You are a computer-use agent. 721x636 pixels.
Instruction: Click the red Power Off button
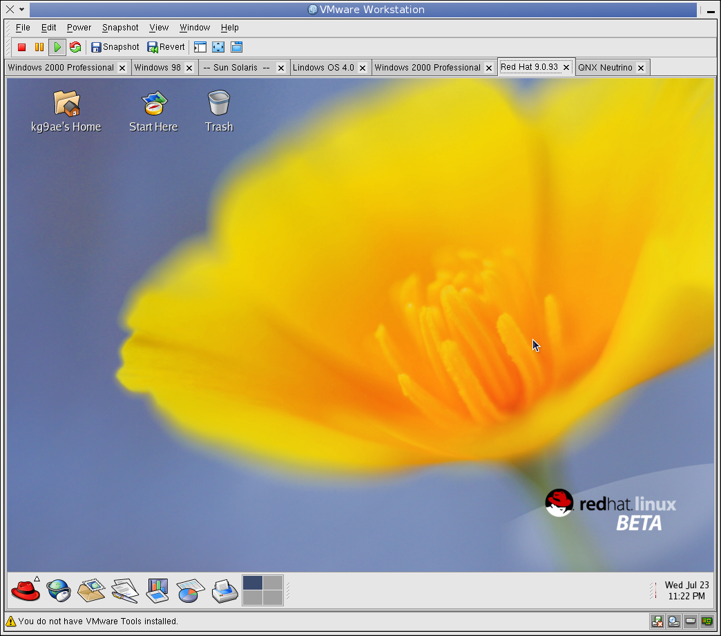click(21, 47)
